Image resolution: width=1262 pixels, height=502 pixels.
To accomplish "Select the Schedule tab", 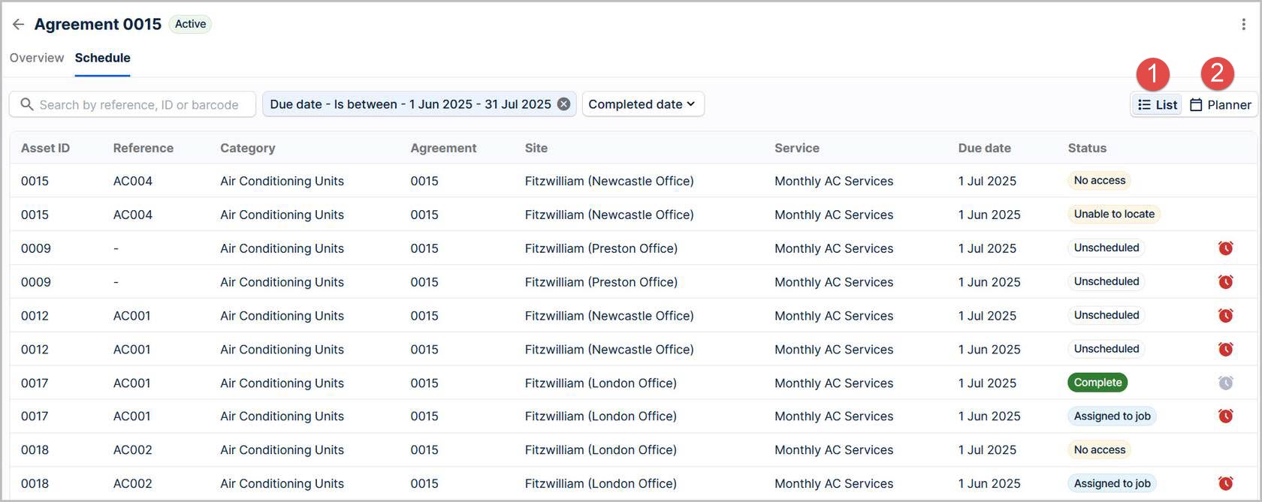I will (x=103, y=58).
